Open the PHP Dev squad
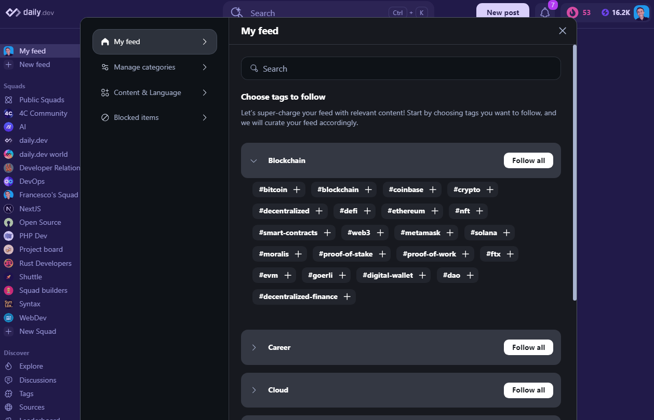 40,236
